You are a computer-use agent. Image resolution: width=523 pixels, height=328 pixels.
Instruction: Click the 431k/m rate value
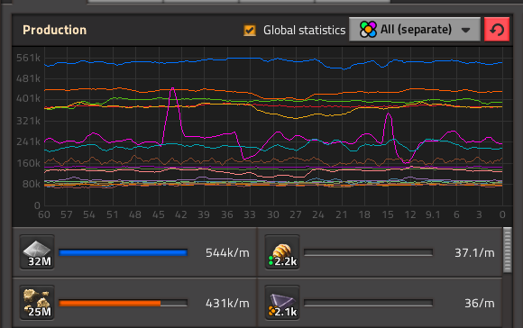(227, 304)
